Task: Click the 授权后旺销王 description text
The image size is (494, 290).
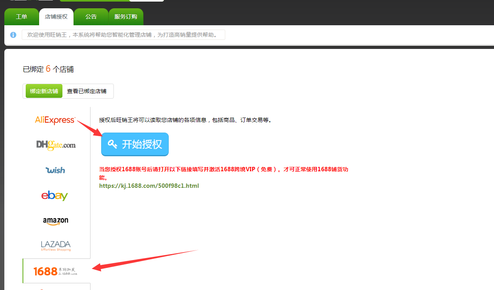Action: point(185,120)
